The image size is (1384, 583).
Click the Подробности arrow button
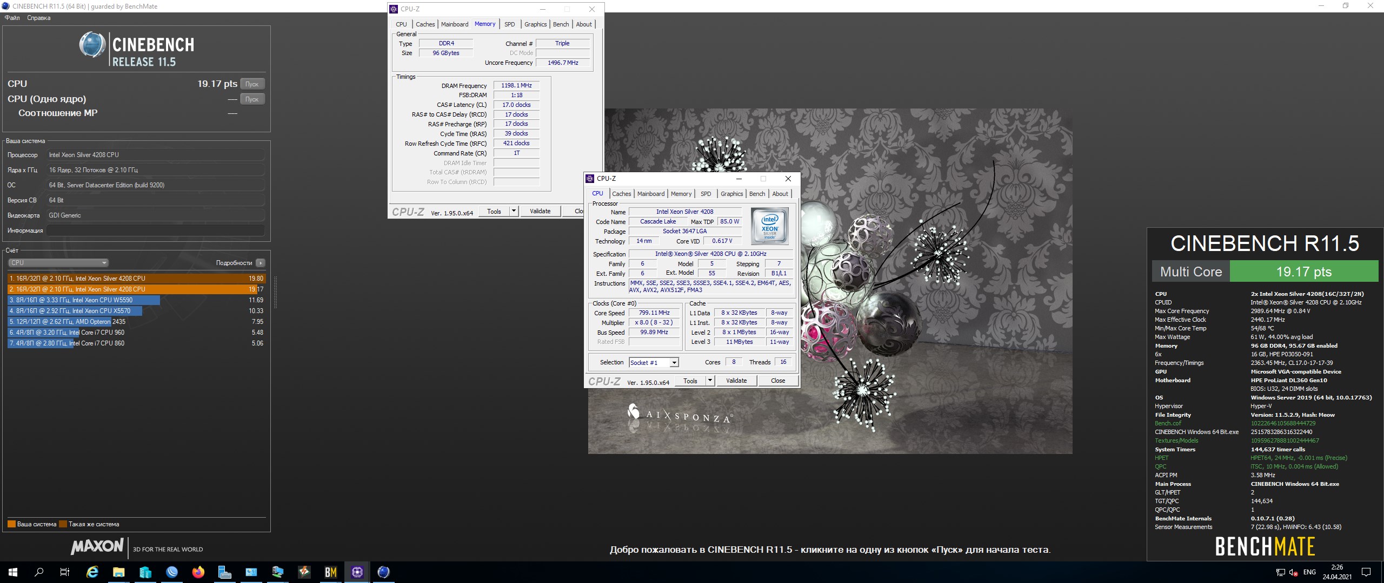[x=261, y=263]
